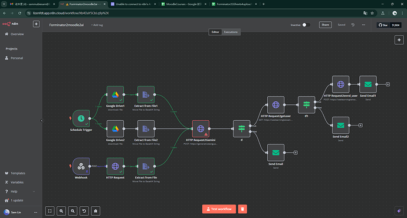The width and height of the screenshot is (407, 218).
Task: Reload the browser page
Action: (x=19, y=13)
